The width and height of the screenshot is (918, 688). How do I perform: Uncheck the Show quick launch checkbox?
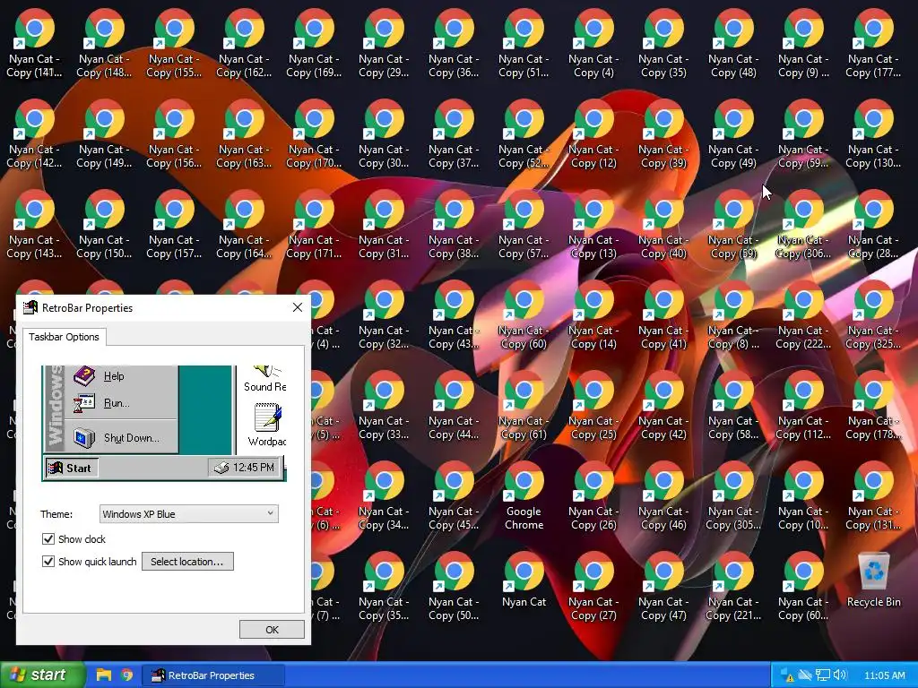[48, 561]
